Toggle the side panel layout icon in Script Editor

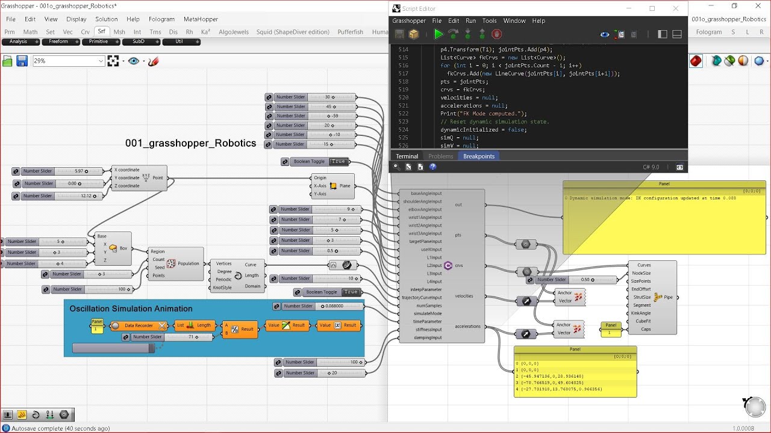pyautogui.click(x=663, y=34)
